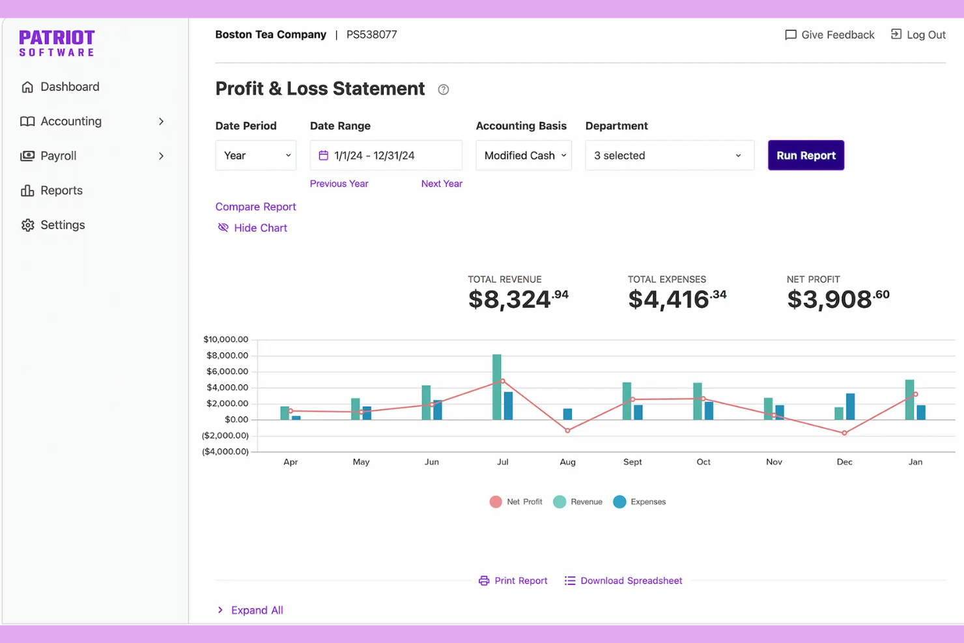Click the Give Feedback speech bubble icon

[x=791, y=35]
